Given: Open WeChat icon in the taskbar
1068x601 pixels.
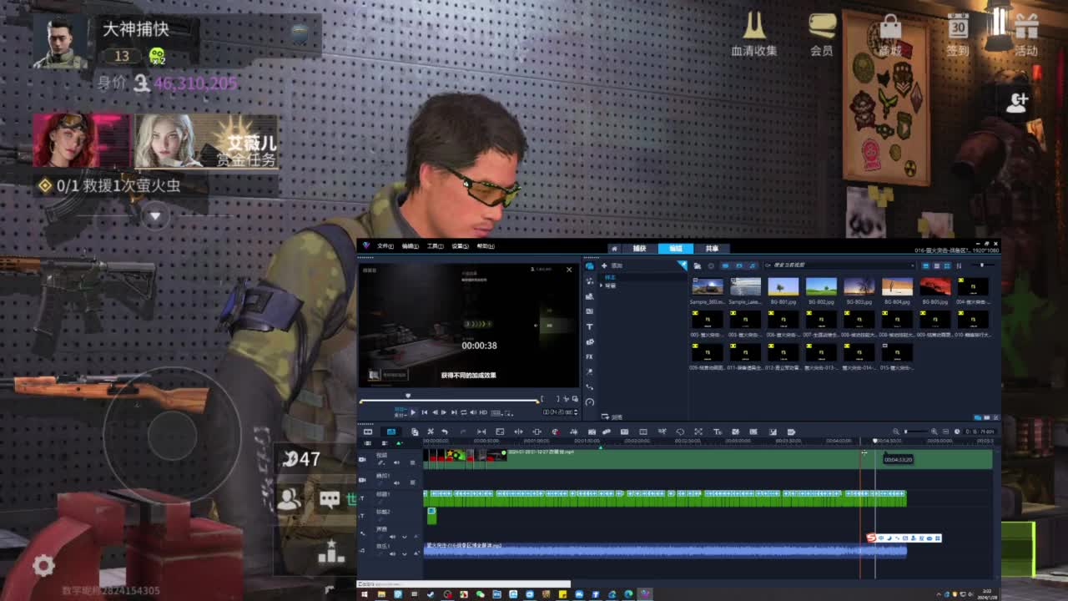Looking at the screenshot, I should coord(480,594).
